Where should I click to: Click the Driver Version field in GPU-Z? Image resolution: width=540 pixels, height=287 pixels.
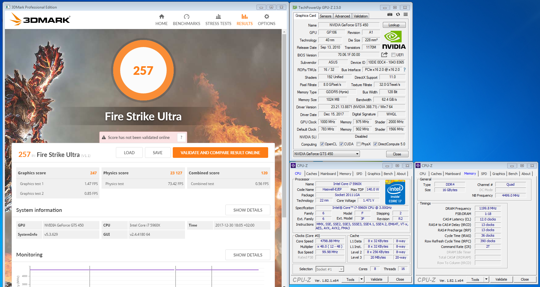(x=362, y=107)
